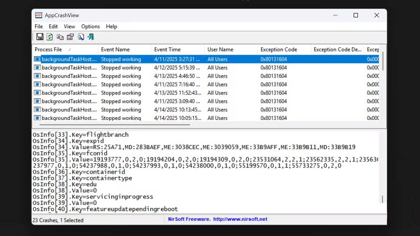Screen dimensions: 420x236
Task: Sort by the Event Time column header
Action: [x=178, y=50]
